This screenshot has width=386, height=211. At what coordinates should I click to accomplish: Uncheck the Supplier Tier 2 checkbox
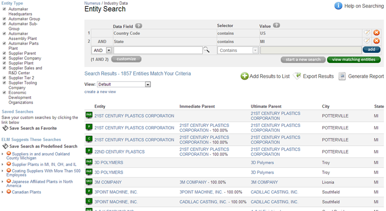point(4,78)
